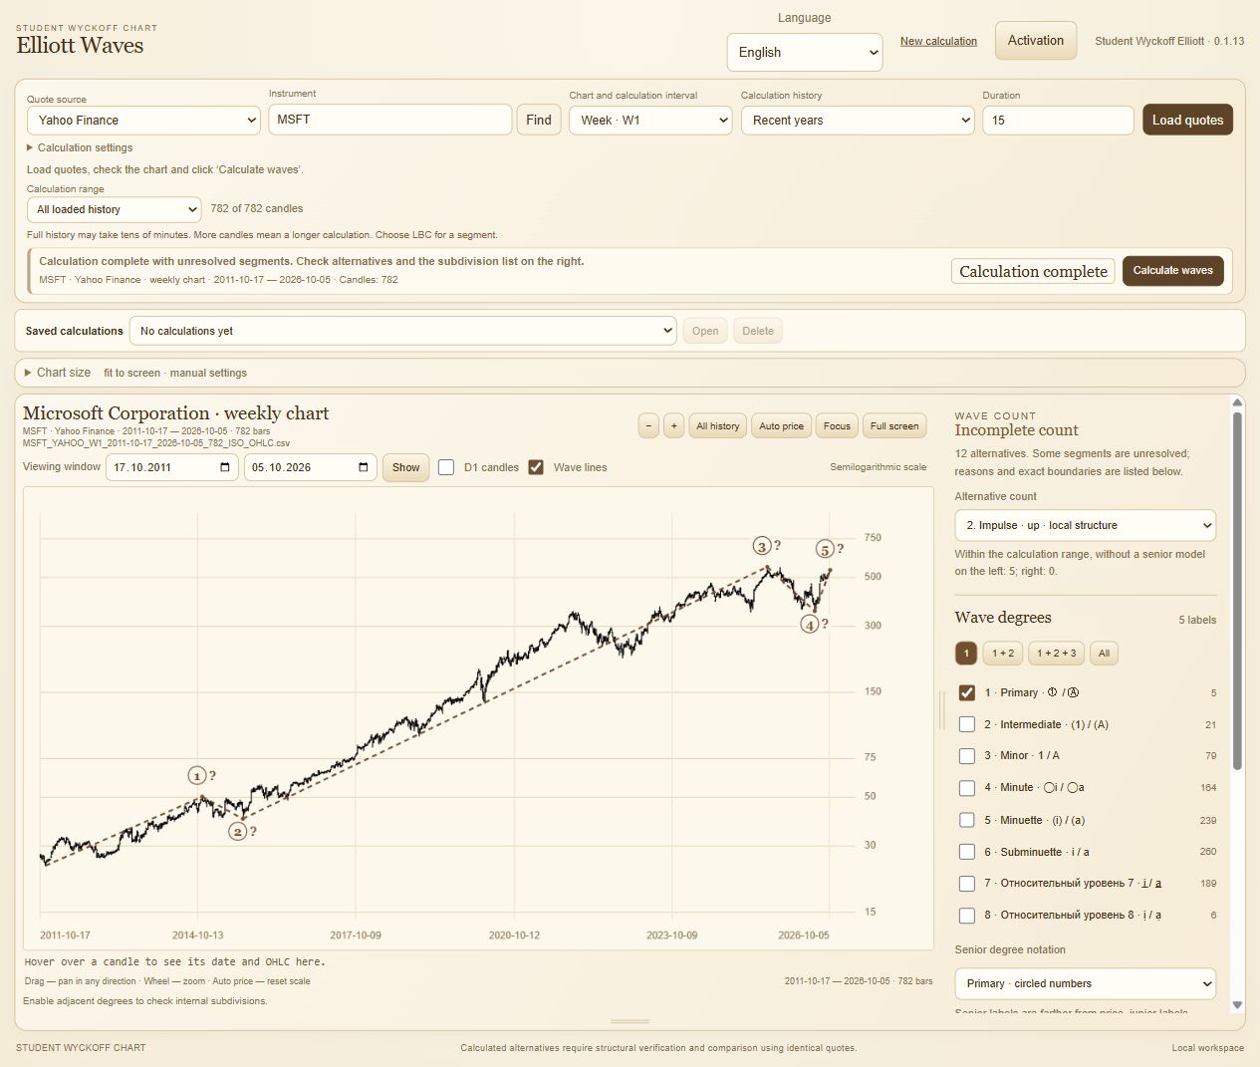Enable Minuette wave degree checkbox
The height and width of the screenshot is (1067, 1260).
point(966,820)
